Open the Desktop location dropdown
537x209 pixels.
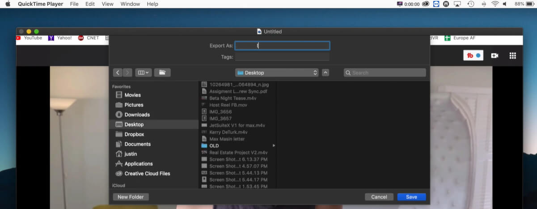click(277, 73)
